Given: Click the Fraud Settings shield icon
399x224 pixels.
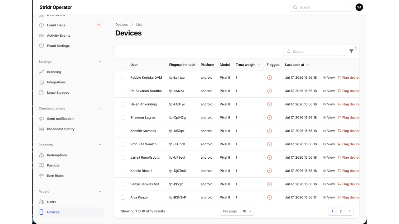Looking at the screenshot, I should [41, 46].
